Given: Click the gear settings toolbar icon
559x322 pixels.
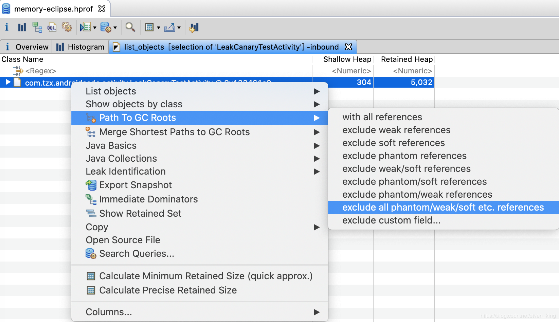Looking at the screenshot, I should [67, 27].
